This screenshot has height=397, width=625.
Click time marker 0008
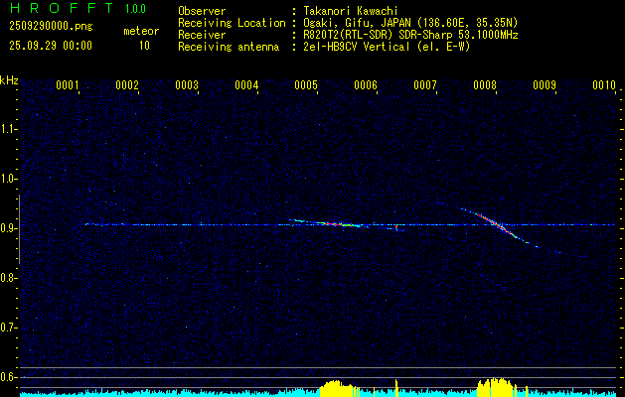[485, 85]
